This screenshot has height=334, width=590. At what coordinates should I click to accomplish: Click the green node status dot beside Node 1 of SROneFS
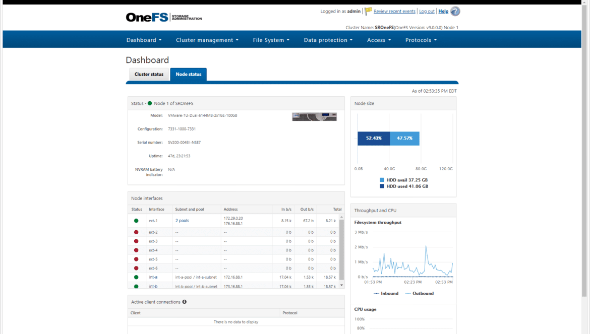150,103
